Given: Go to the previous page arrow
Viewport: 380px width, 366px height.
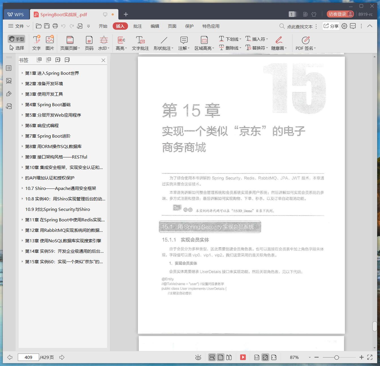Looking at the screenshot, I should [10, 357].
